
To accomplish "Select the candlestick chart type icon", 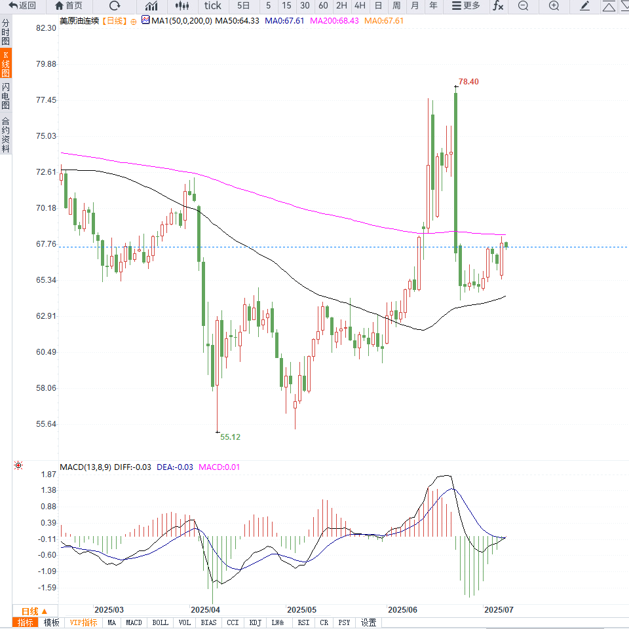I will pos(183,6).
